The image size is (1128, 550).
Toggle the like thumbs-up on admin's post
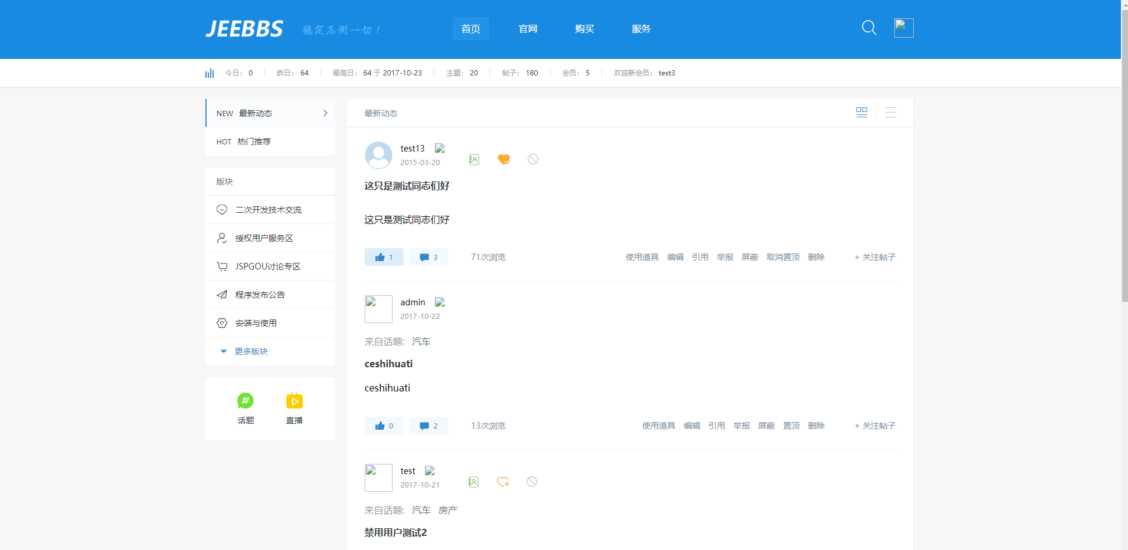[x=384, y=426]
